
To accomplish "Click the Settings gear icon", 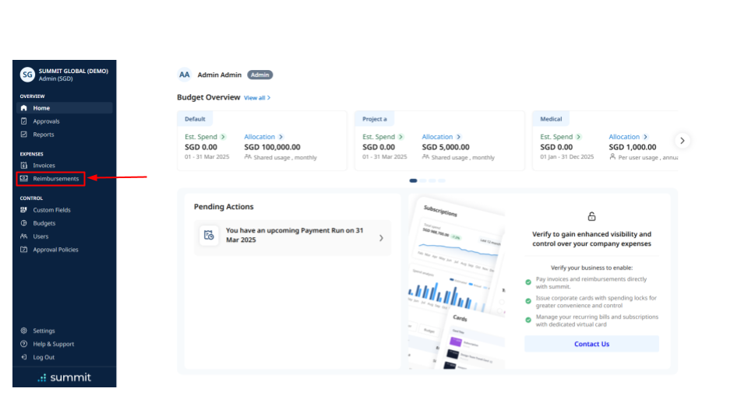I will (24, 331).
